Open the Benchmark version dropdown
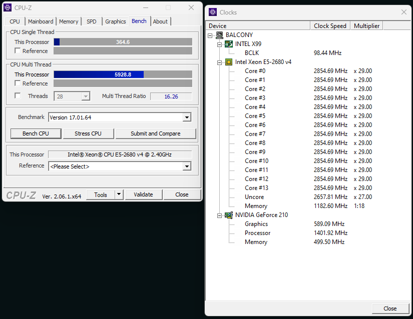The width and height of the screenshot is (413, 319). click(x=187, y=117)
